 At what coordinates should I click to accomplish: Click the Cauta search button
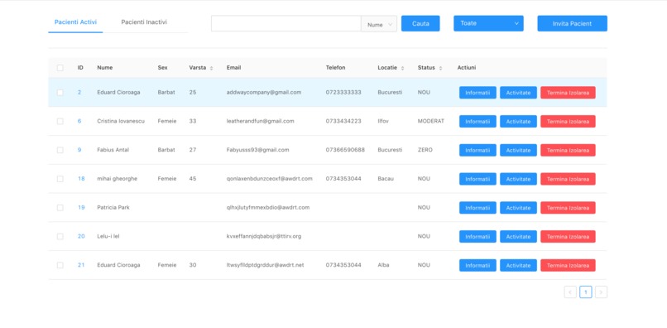point(420,23)
